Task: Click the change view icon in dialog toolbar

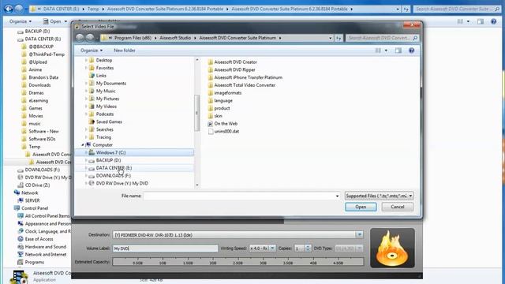Action: pyautogui.click(x=378, y=50)
